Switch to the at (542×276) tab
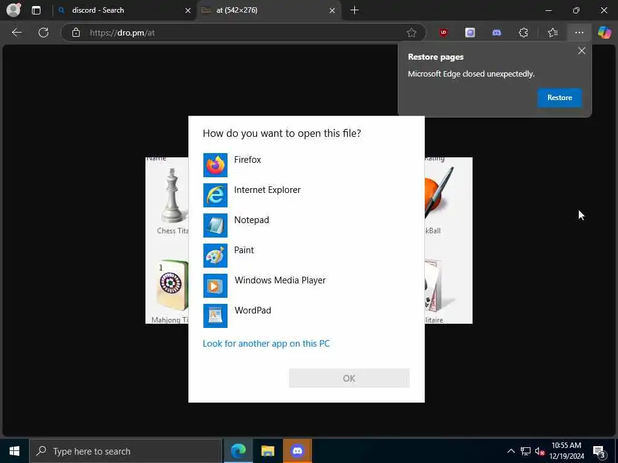 coord(269,10)
